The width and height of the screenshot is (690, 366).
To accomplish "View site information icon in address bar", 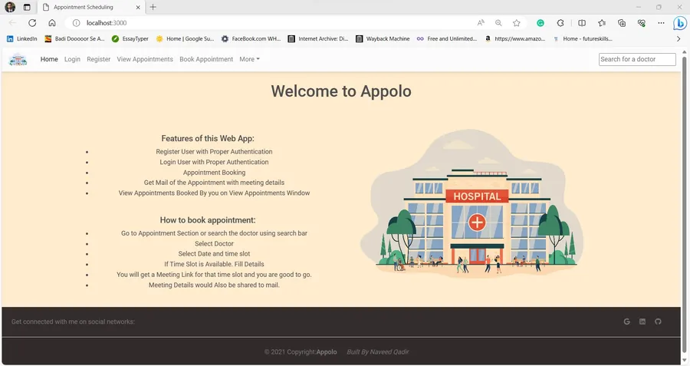I will click(x=76, y=23).
